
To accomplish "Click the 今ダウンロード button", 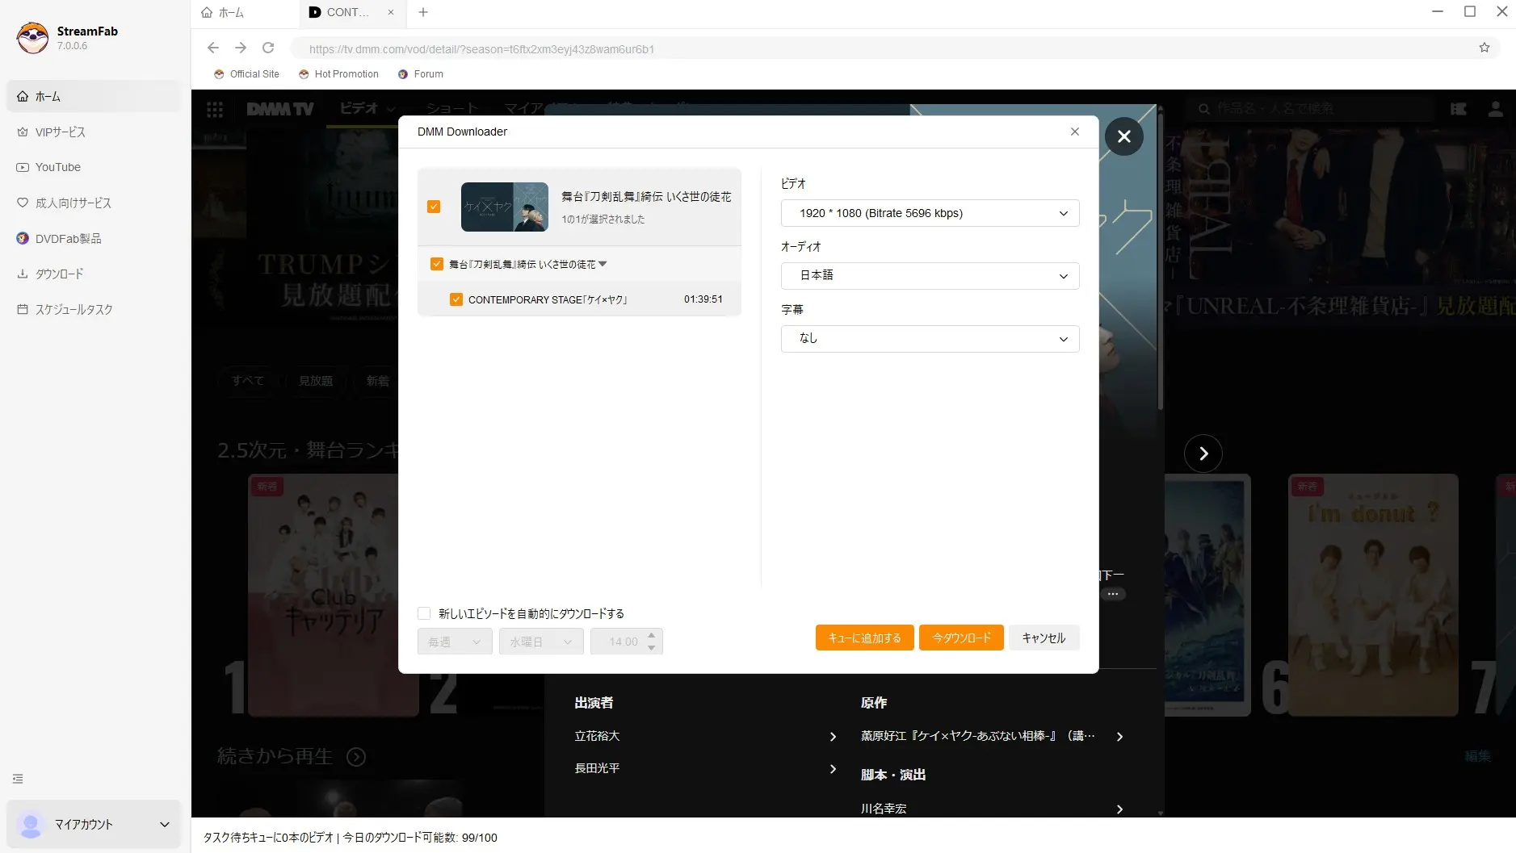I will coord(961,638).
